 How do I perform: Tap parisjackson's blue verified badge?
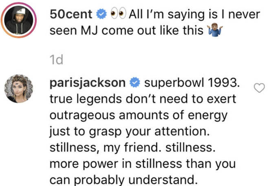[135, 83]
